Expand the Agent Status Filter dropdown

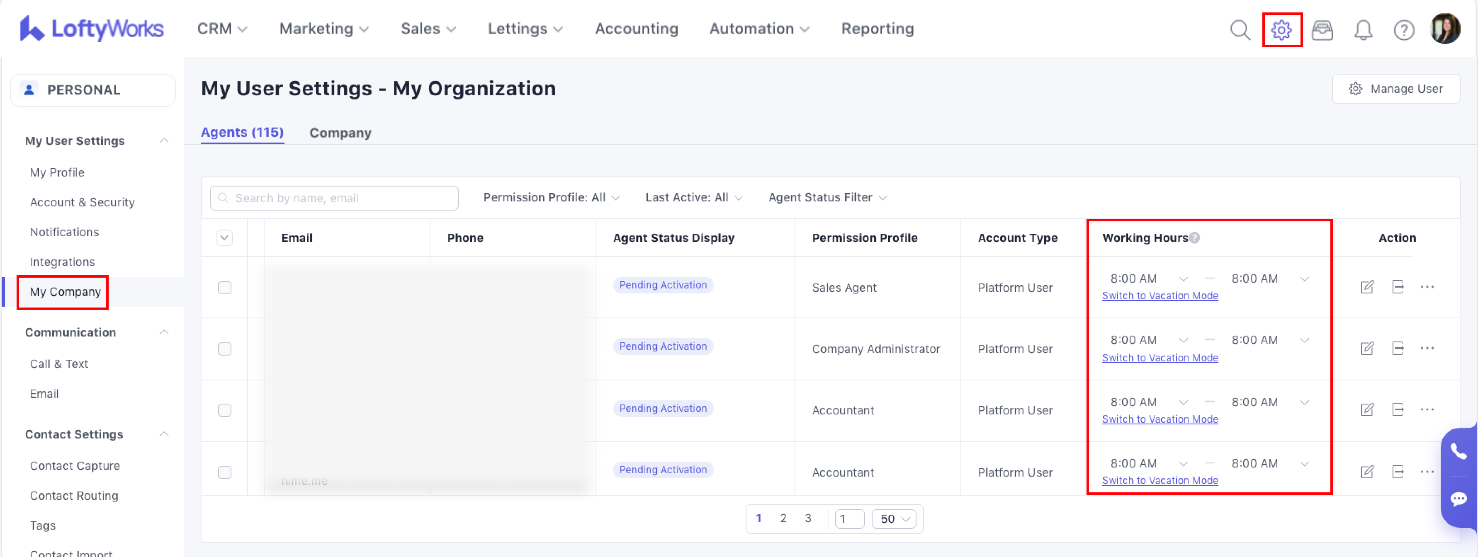click(x=827, y=197)
